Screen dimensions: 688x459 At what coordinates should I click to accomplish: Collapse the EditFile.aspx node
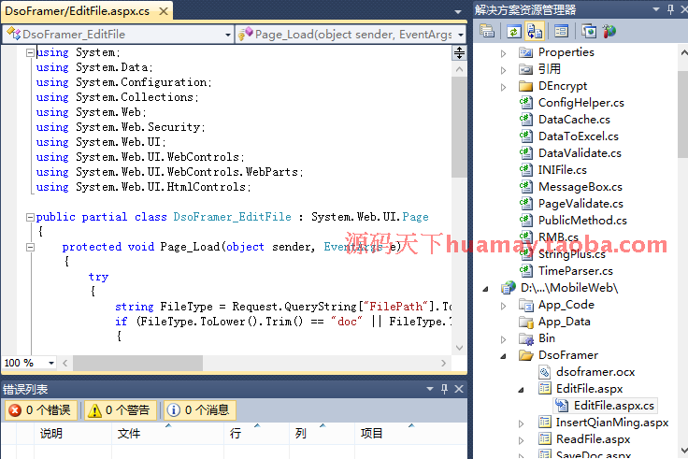pyautogui.click(x=521, y=390)
